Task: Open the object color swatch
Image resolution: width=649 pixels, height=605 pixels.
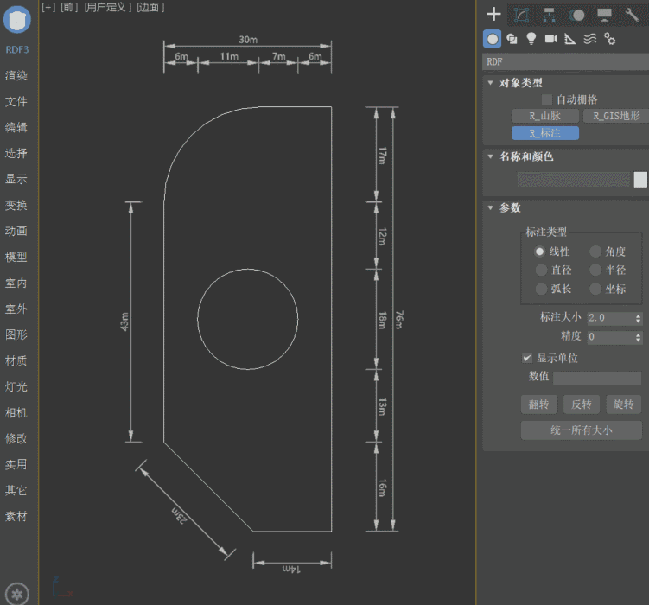Action: (x=640, y=180)
